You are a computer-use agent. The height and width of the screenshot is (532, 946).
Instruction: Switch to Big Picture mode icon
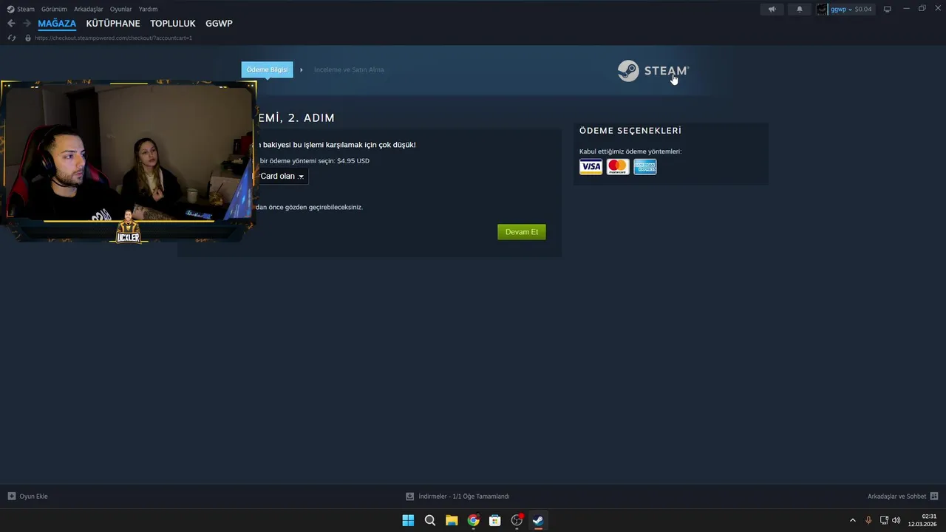pos(888,9)
